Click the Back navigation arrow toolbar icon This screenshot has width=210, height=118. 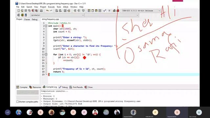(75, 10)
